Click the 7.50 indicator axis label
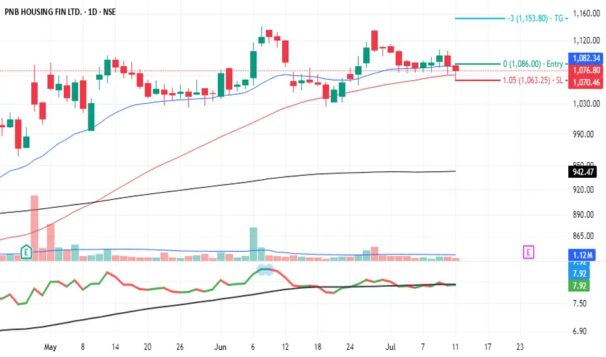 click(x=579, y=303)
